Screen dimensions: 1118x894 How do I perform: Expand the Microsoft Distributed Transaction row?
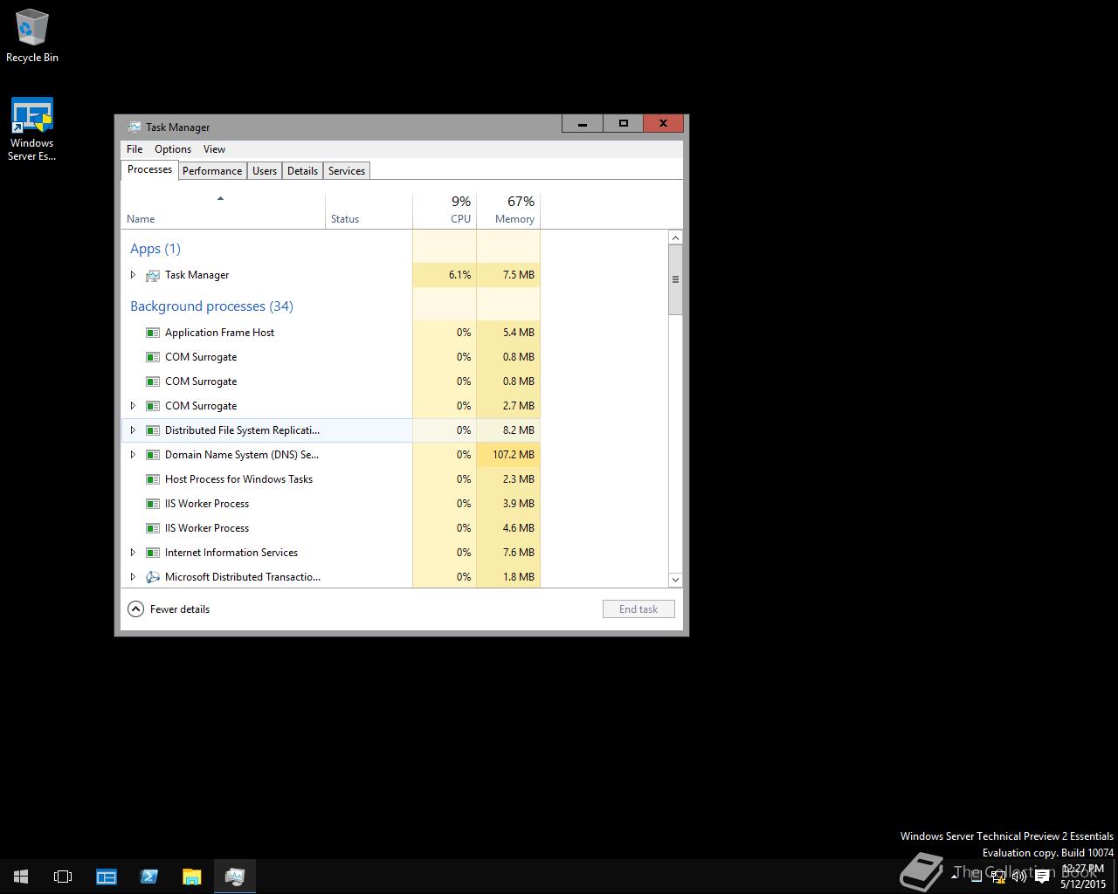(133, 577)
